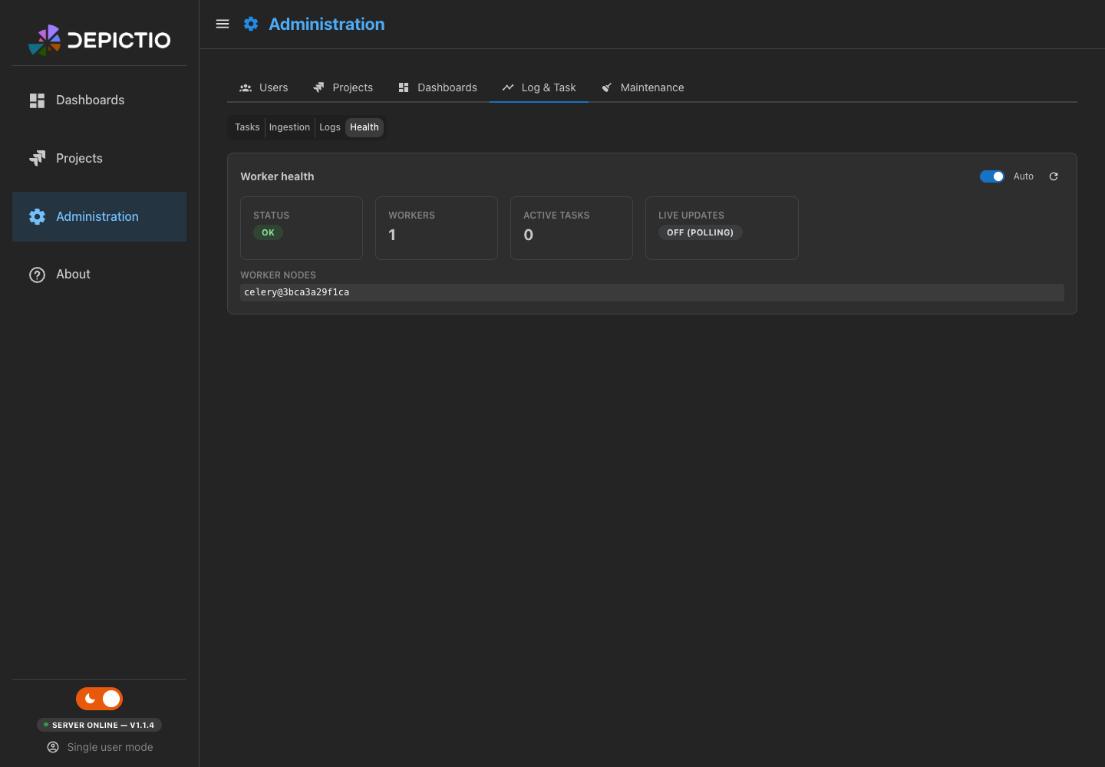
Task: Click the Users tab people icon
Action: click(x=246, y=87)
